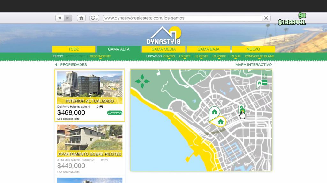This screenshot has width=327, height=183.
Task: Click the URL address bar
Action: [182, 18]
